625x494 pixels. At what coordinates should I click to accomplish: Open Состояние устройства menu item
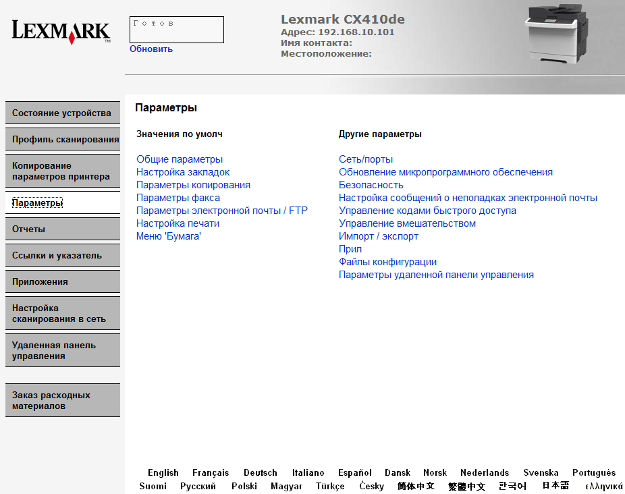tap(63, 113)
